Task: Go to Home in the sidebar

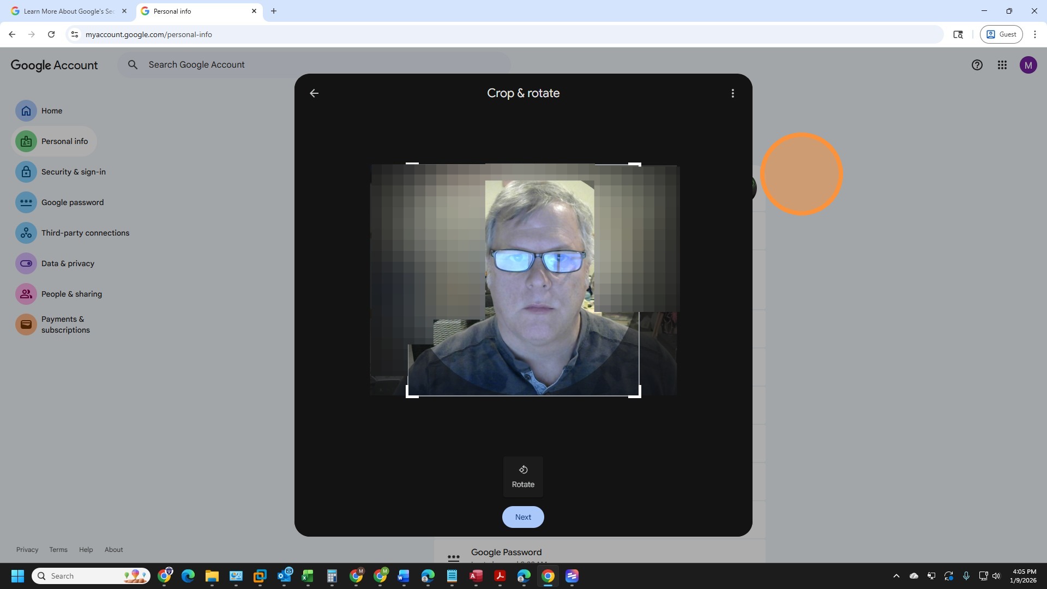Action: coord(51,111)
